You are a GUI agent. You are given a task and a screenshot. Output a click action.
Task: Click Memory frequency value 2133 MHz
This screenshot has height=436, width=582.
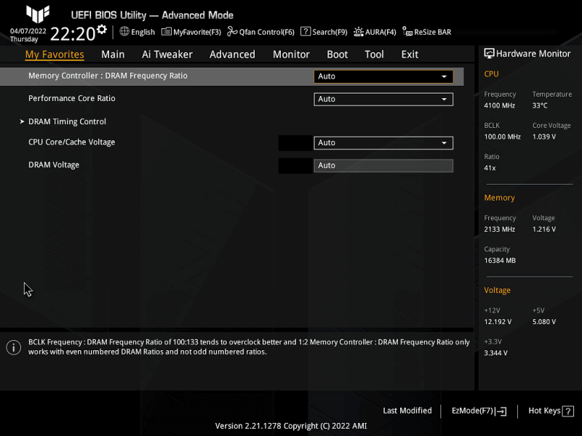(x=500, y=230)
